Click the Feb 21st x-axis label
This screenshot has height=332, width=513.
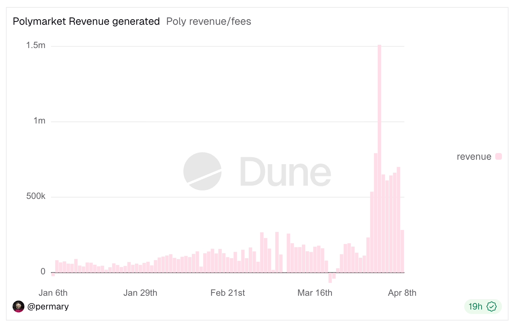point(228,293)
